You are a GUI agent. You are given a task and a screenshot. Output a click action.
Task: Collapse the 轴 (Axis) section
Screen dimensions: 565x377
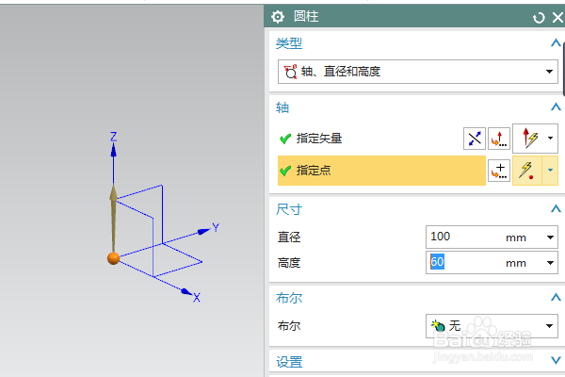coord(556,107)
